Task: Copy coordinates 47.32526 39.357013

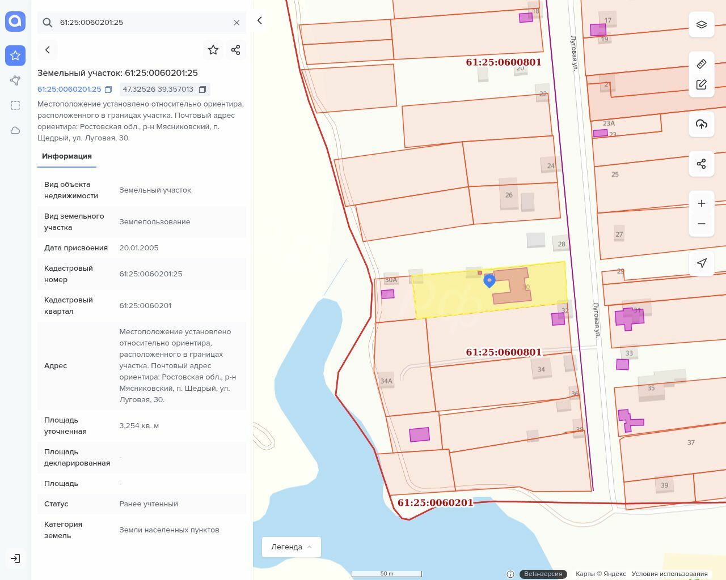Action: click(202, 89)
